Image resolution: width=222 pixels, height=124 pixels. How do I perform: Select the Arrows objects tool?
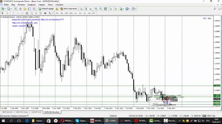[x=50, y=13]
